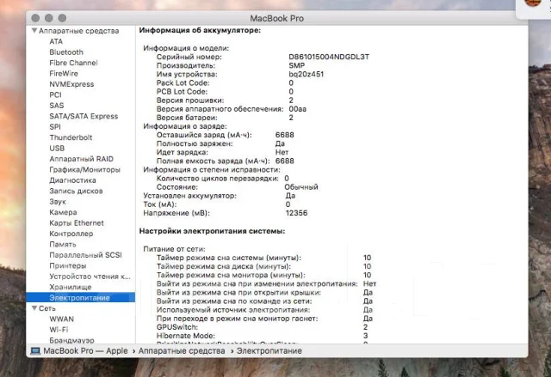Click Hibernate Mode setting row

(x=262, y=336)
